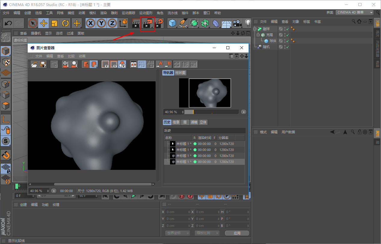Viewport: 381px width, 244px height.
Task: Click navigator zoom percentage field 40.96 %
Action: pyautogui.click(x=174, y=112)
